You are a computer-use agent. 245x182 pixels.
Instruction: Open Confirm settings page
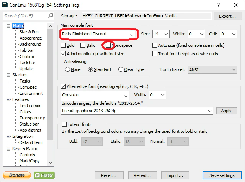pos(26,56)
